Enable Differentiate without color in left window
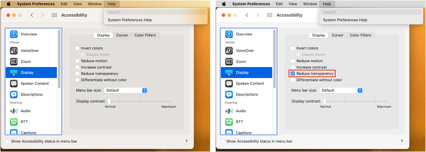This screenshot has height=152, width=426. coord(77,80)
